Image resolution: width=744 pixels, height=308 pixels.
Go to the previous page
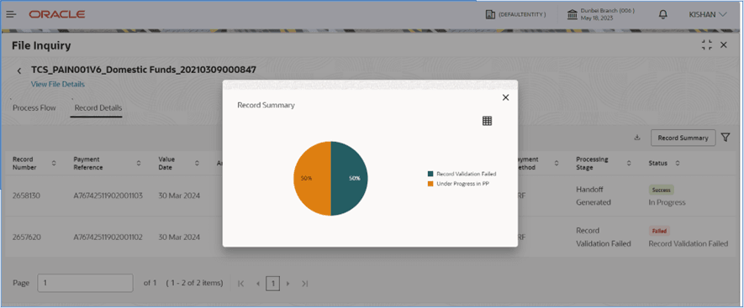(x=258, y=284)
